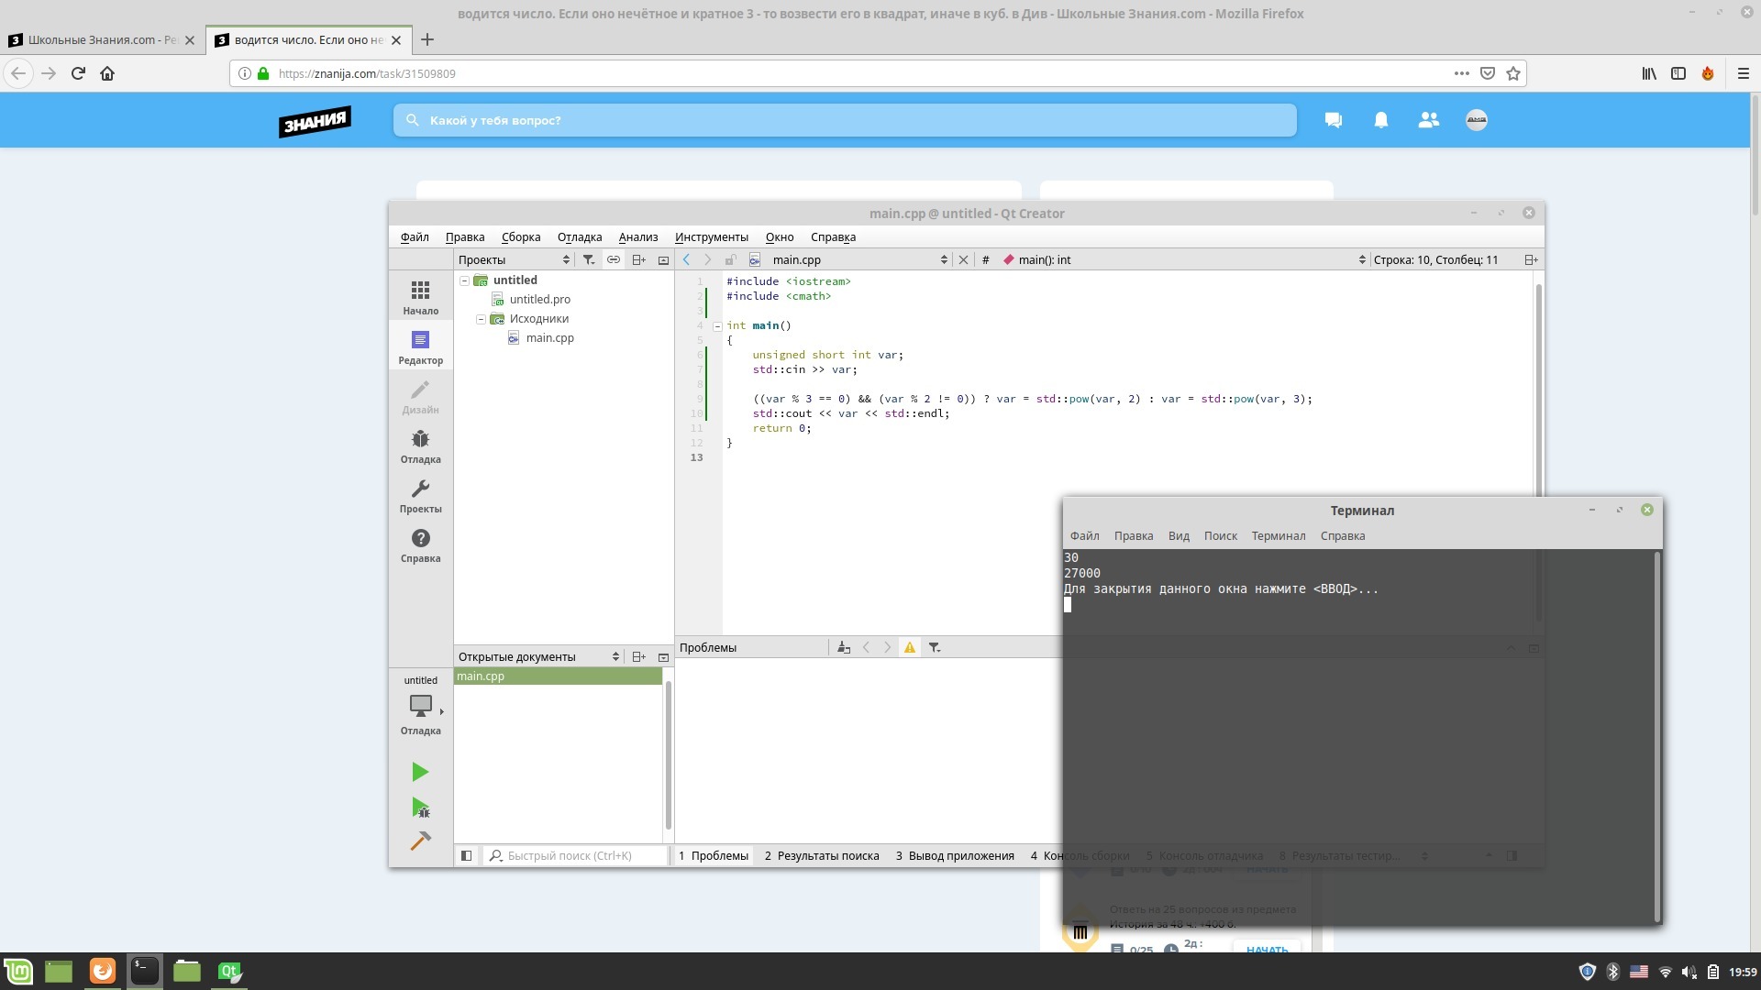Click the link-with-editor chain icon
Image resolution: width=1761 pixels, height=990 pixels.
(614, 259)
